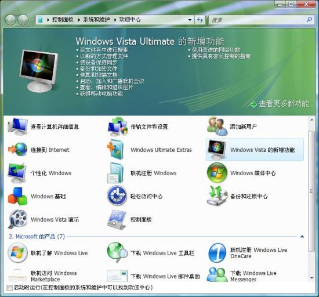Click the 下载 Windows Live Messenger label
This screenshot has height=297, width=319.
point(253,276)
